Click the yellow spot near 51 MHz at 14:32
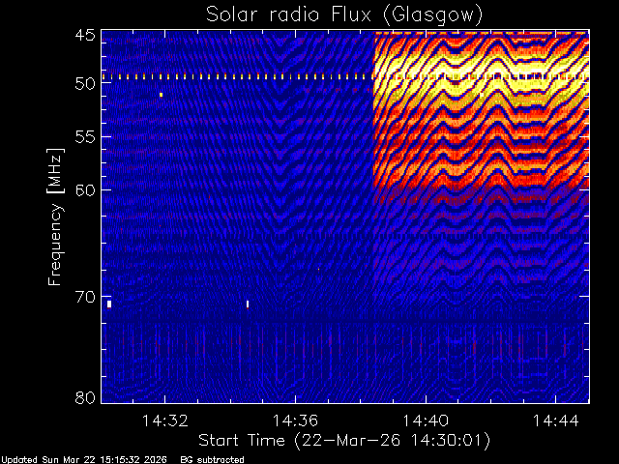The height and width of the screenshot is (464, 619). pyautogui.click(x=162, y=95)
